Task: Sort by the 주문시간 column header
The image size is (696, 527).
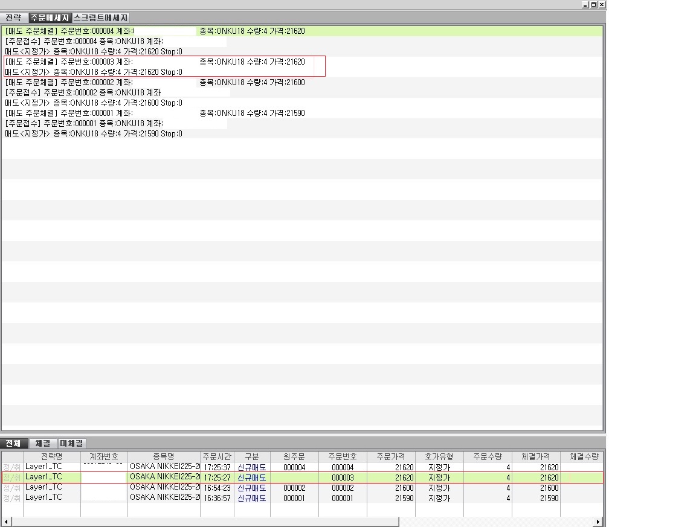Action: (x=217, y=456)
